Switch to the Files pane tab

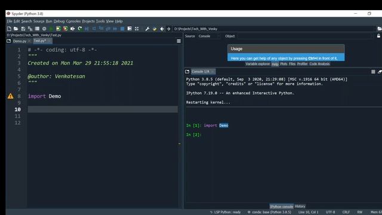[292, 64]
